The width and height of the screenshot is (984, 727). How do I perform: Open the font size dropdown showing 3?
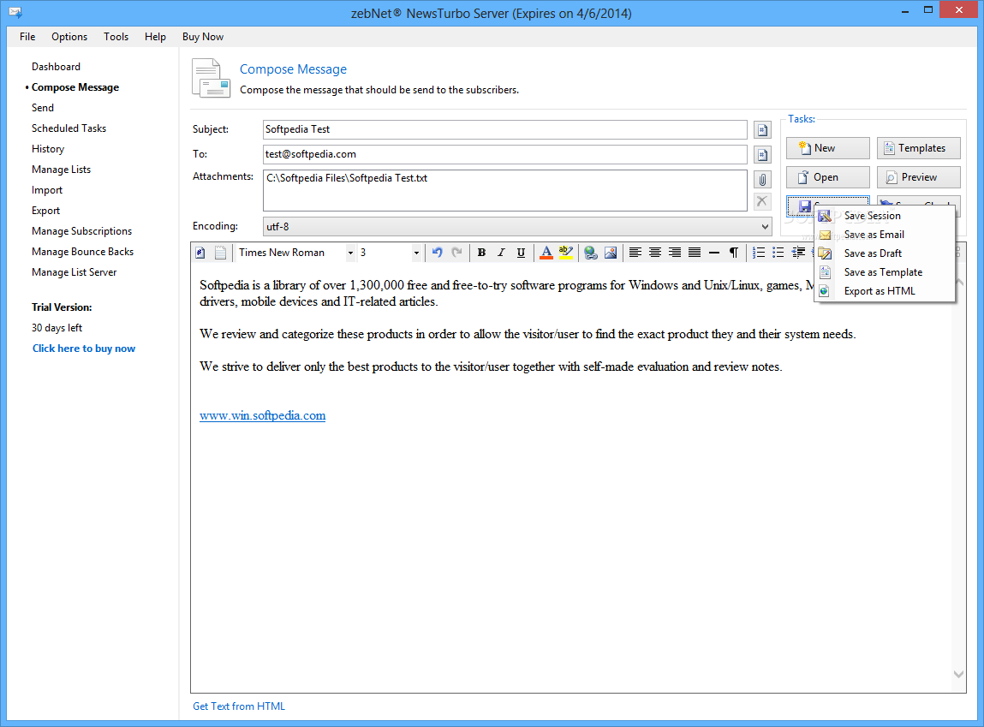pos(416,253)
